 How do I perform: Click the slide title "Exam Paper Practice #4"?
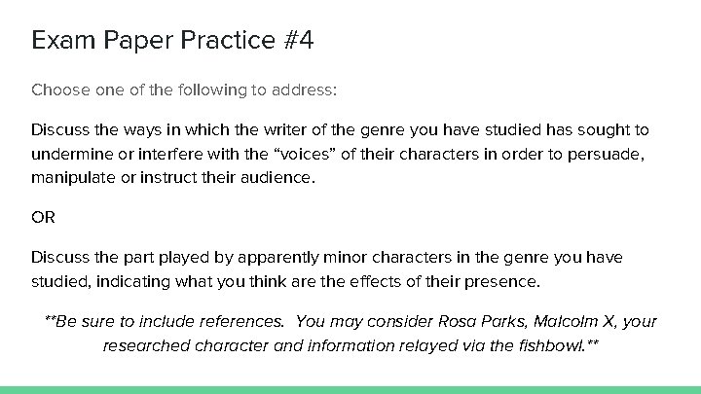tap(172, 40)
